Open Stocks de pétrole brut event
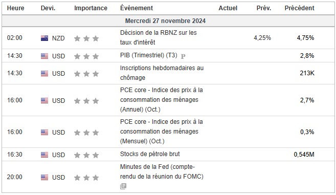The width and height of the screenshot is (336, 195). 150,154
